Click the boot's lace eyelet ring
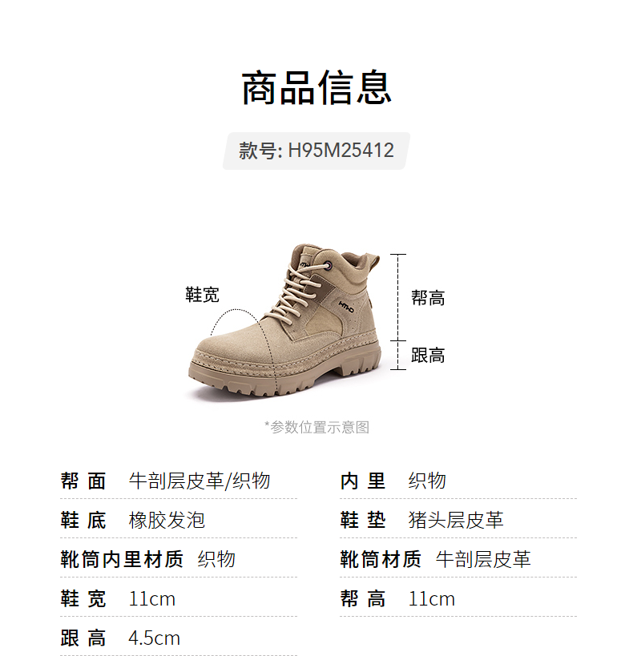This screenshot has height=656, width=633. pyautogui.click(x=329, y=264)
